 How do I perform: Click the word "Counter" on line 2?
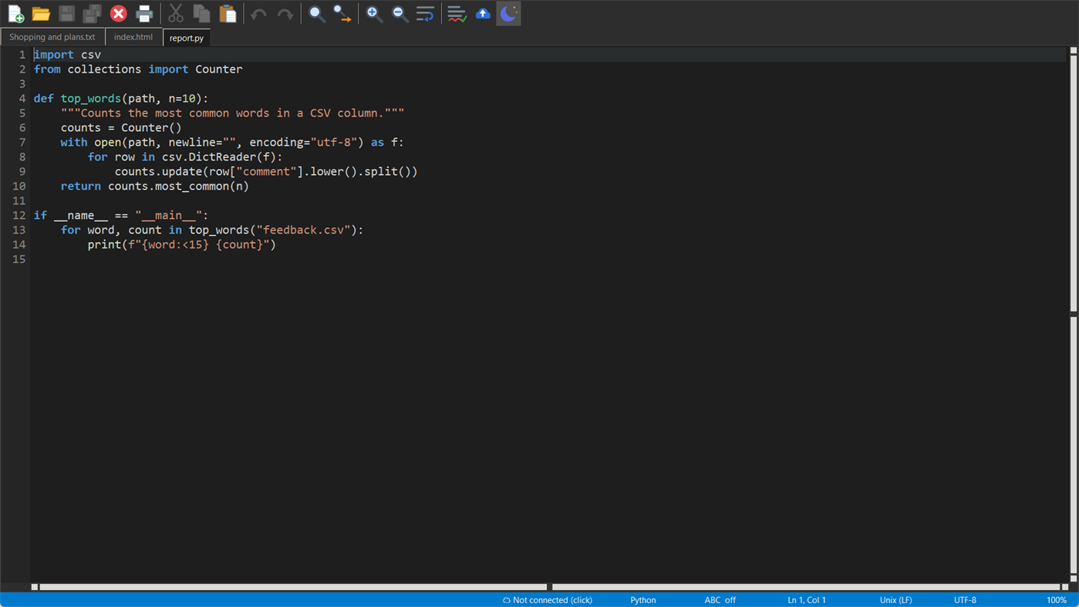[x=219, y=69]
